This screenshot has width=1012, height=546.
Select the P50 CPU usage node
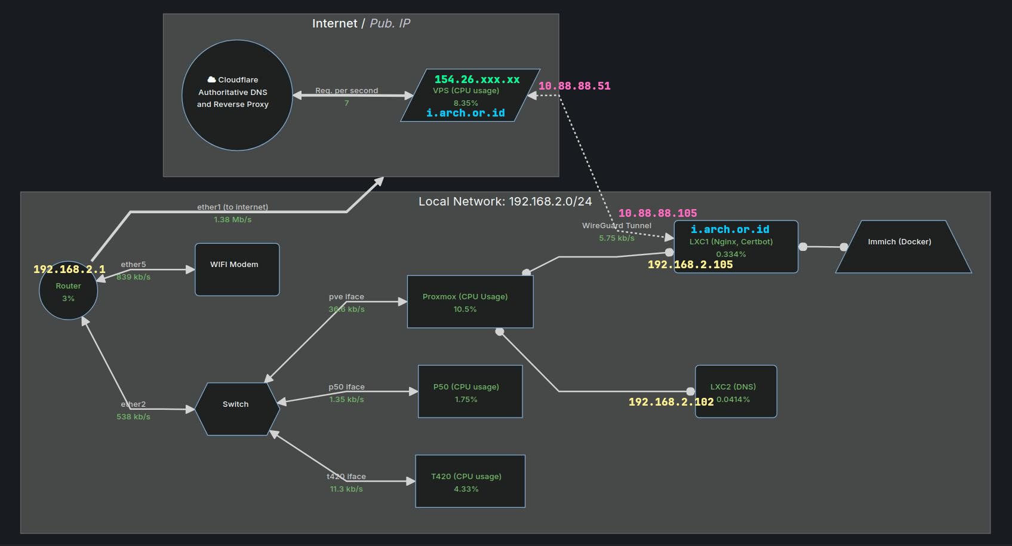pos(470,391)
